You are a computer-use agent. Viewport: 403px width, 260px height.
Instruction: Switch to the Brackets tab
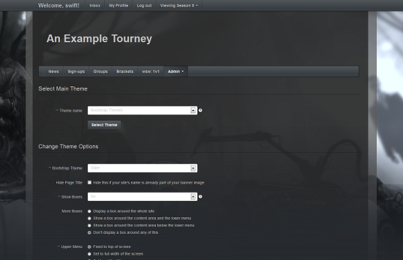[125, 72]
